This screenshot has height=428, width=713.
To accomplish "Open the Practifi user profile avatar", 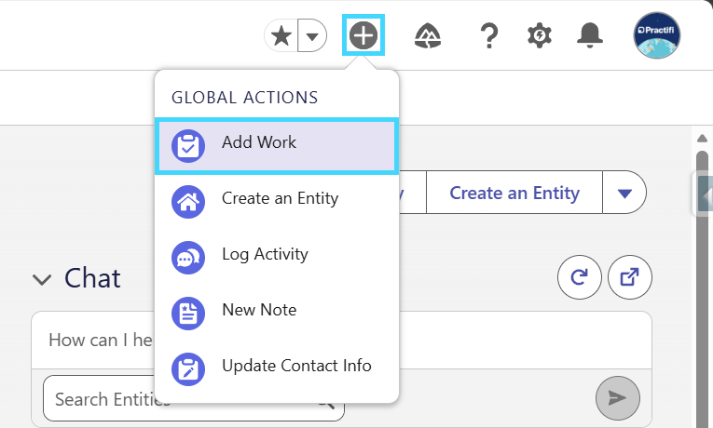I will 657,35.
